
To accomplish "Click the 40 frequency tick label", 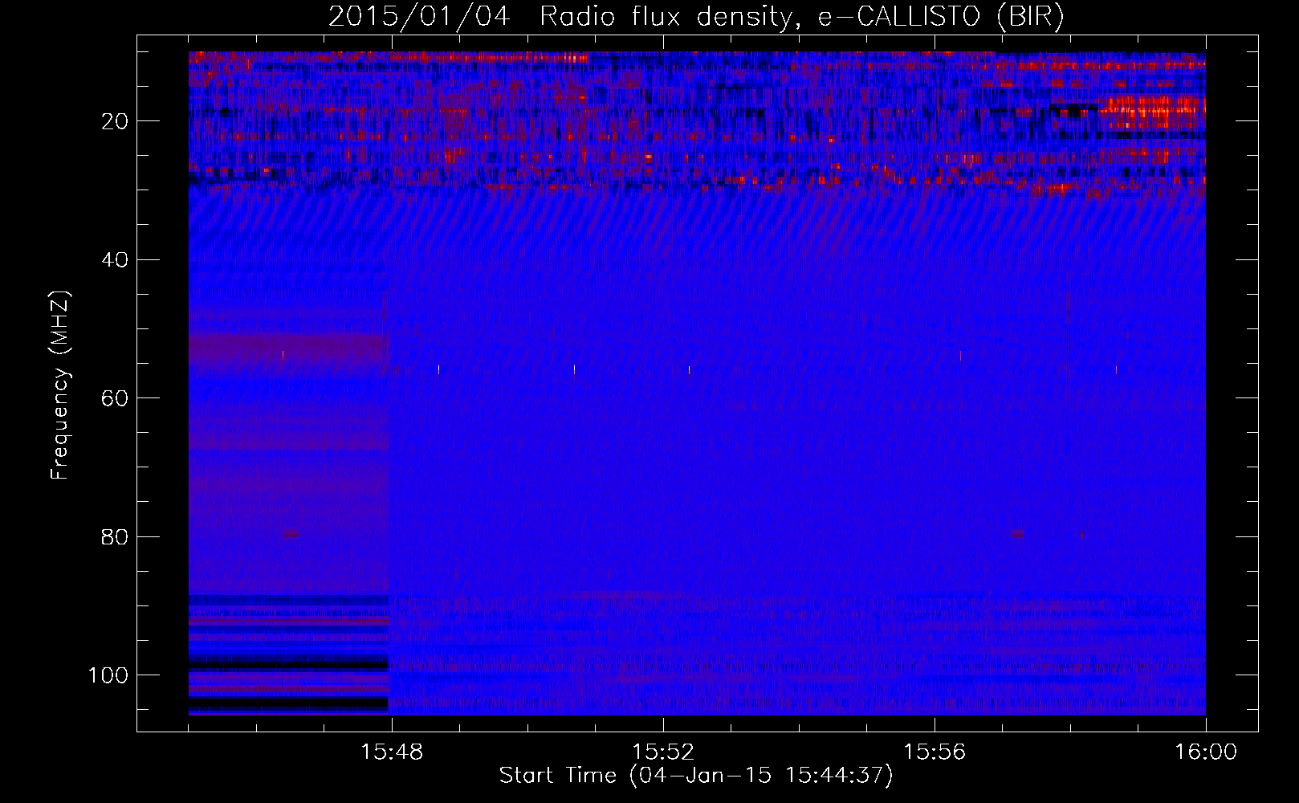I will coord(115,260).
